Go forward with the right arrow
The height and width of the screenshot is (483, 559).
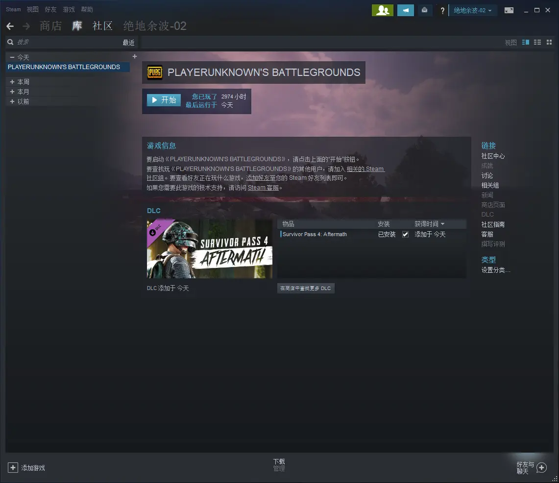click(26, 26)
